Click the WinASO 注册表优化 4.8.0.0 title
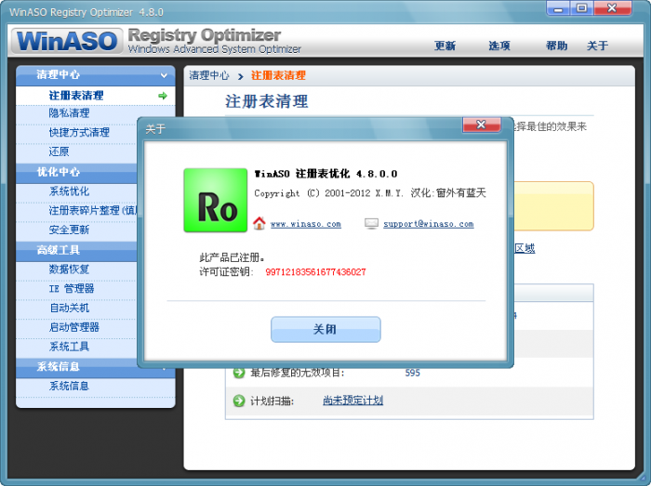 click(x=325, y=174)
